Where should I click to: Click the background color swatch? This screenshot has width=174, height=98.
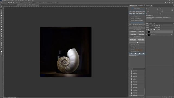(x=2, y=51)
